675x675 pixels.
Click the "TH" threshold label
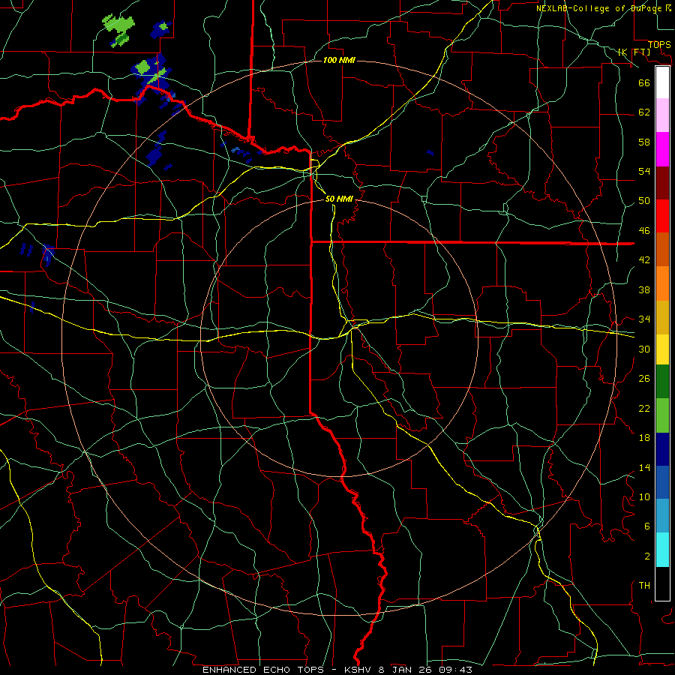click(x=644, y=586)
